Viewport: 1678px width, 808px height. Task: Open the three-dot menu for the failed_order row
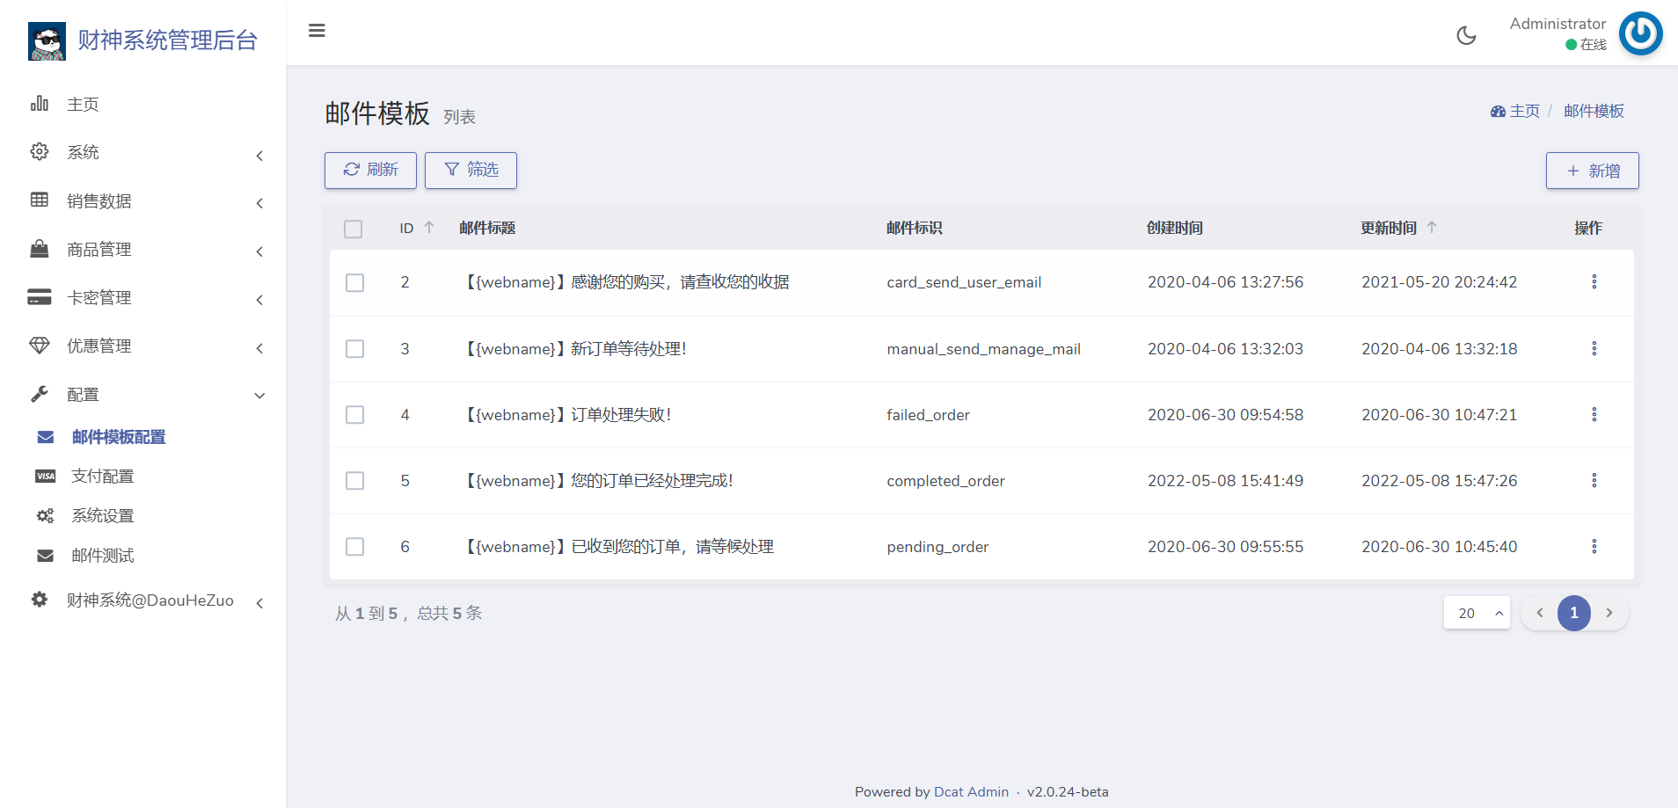pyautogui.click(x=1594, y=415)
